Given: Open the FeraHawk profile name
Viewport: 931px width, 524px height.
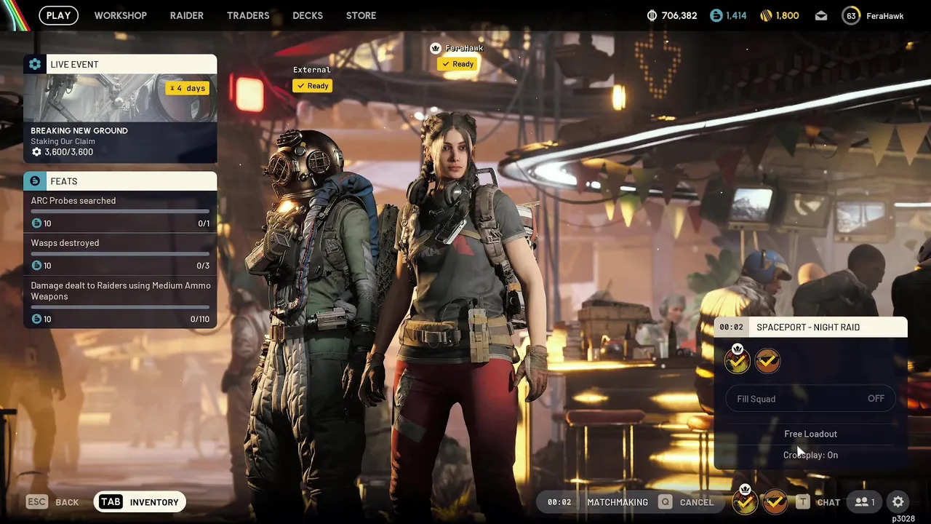Looking at the screenshot, I should pyautogui.click(x=885, y=16).
